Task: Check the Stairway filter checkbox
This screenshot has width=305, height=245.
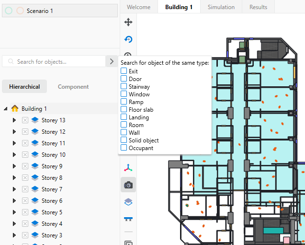Action: [124, 86]
